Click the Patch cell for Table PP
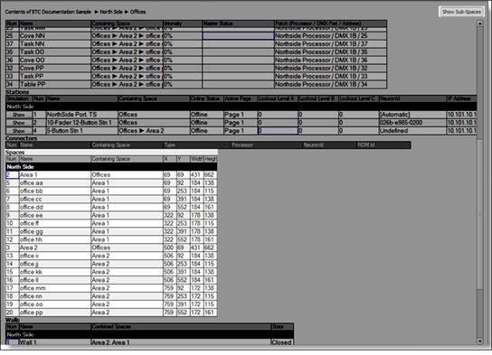 [x=330, y=84]
